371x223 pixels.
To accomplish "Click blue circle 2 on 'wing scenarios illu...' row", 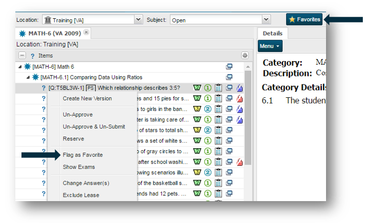I will (208, 172).
